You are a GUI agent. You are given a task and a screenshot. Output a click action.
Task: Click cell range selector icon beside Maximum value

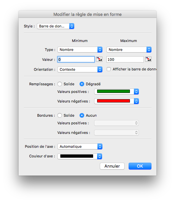coord(148,59)
